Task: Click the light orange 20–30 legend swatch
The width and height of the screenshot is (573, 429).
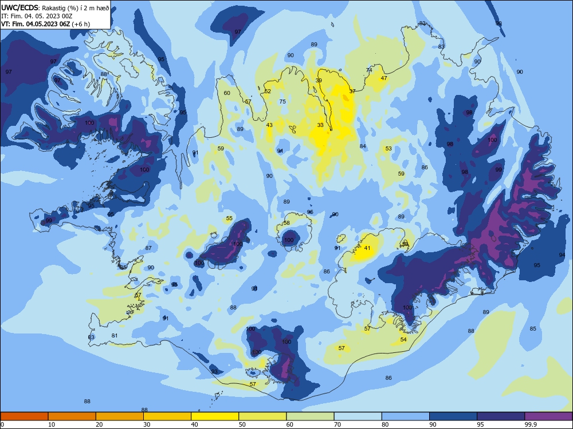Action: tap(120, 416)
